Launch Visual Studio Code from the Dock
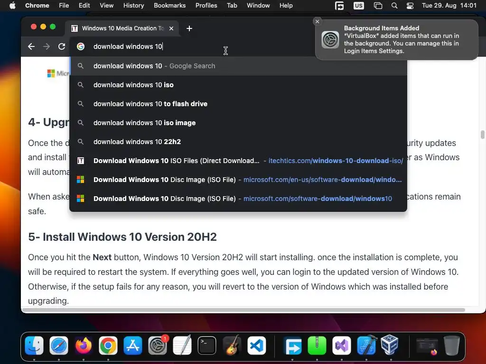The width and height of the screenshot is (486, 364). 256,345
